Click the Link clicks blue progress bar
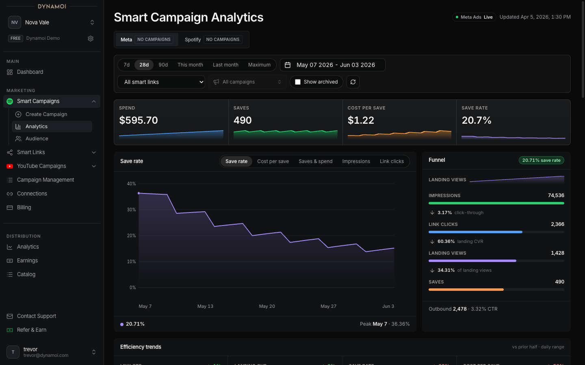585x365 pixels. tap(475, 232)
